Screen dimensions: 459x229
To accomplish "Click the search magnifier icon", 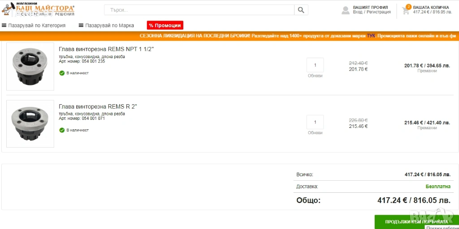I will (x=301, y=10).
